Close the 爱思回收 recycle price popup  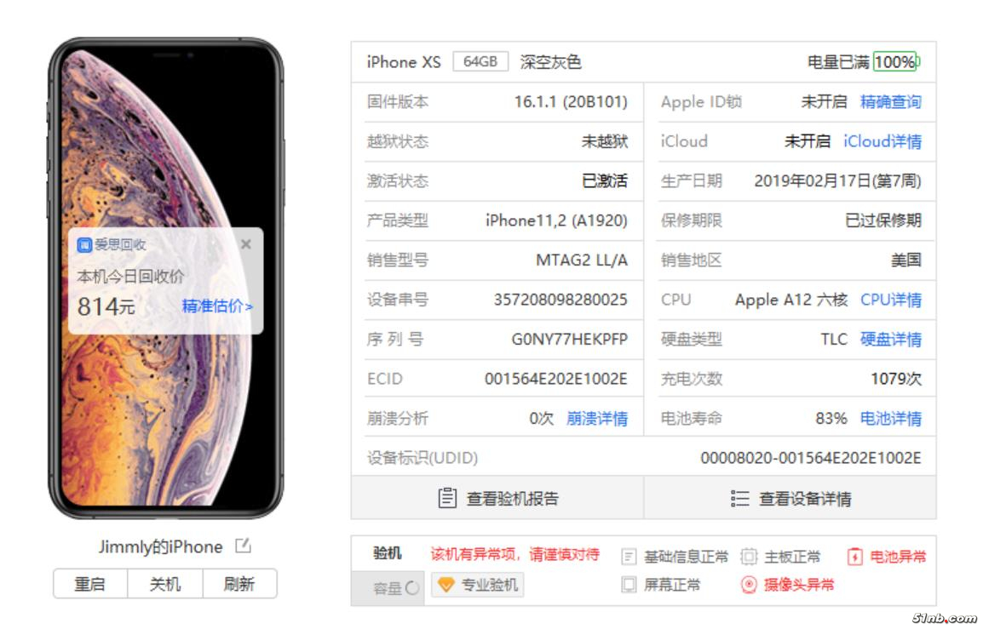click(246, 244)
